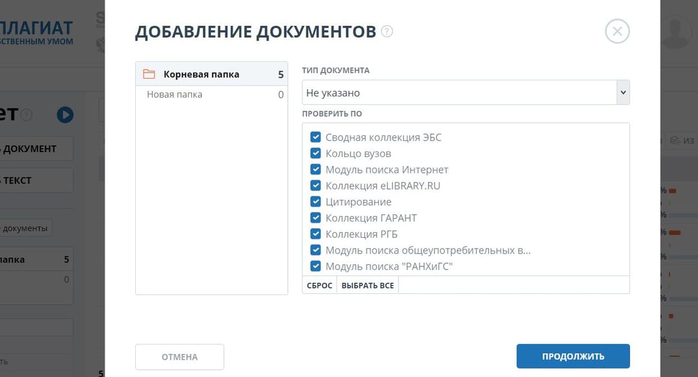Screen dimensions: 698x377
Task: Uncheck Сводная коллекция ЭБС
Action: tap(315, 137)
